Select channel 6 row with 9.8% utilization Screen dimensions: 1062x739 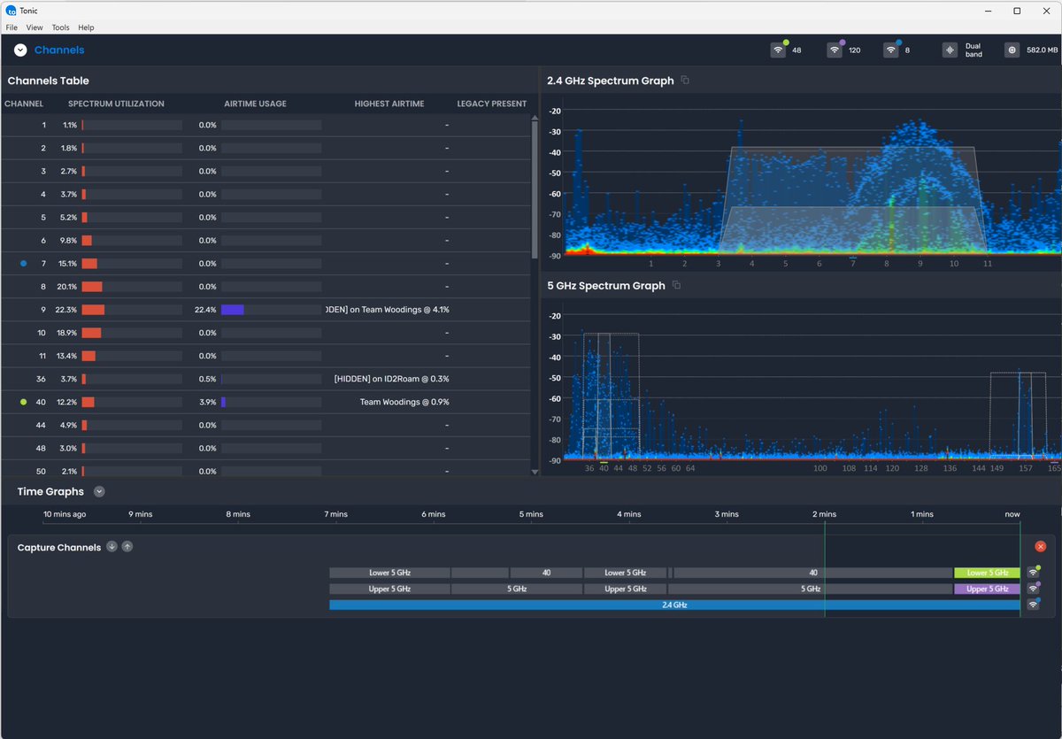click(265, 241)
